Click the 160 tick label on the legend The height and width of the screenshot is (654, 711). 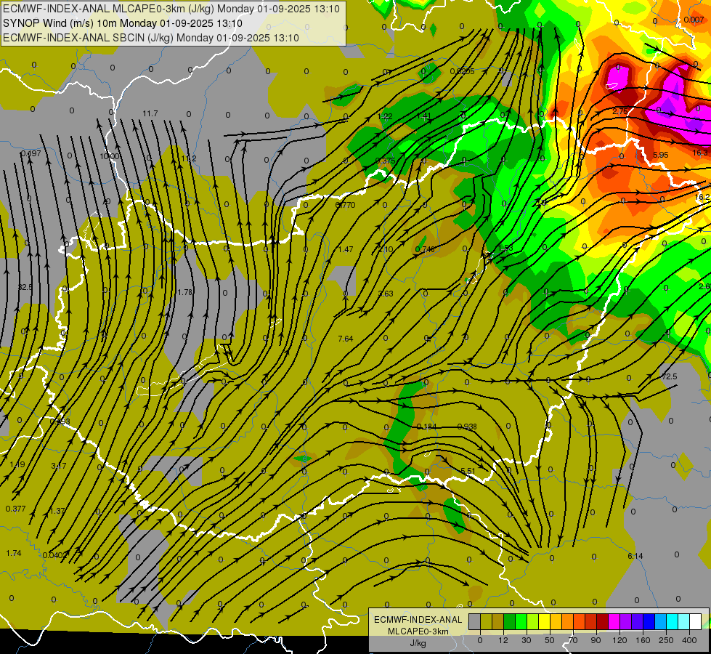point(643,640)
